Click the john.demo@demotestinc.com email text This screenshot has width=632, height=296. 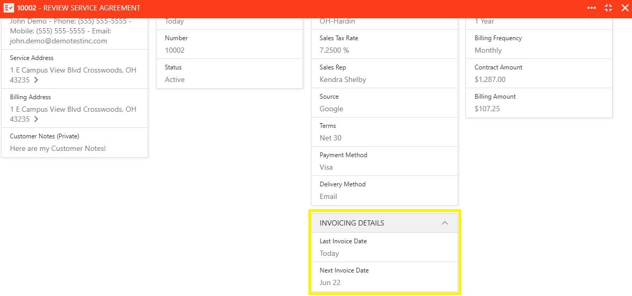point(59,41)
